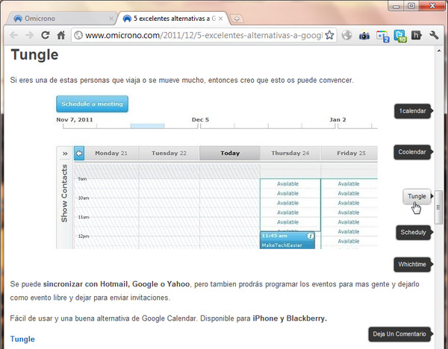448x349 pixels.
Task: Click the Tungle heading text
Action: click(34, 54)
